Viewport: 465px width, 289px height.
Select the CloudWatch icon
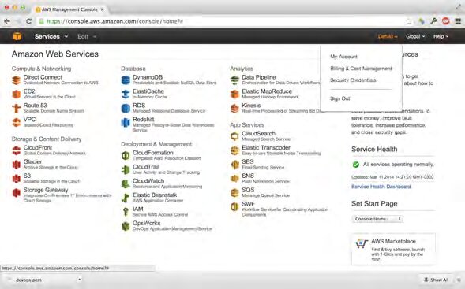tap(126, 183)
